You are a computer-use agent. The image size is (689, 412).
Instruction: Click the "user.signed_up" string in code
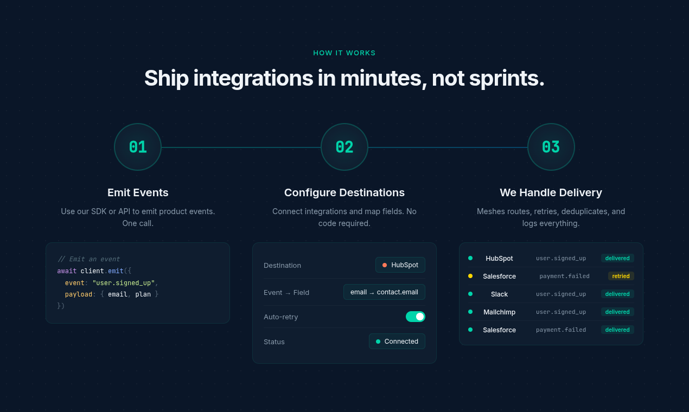click(x=124, y=283)
